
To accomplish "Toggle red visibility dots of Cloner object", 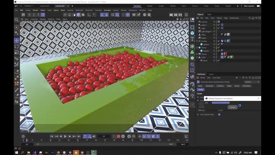I will pos(217,47).
